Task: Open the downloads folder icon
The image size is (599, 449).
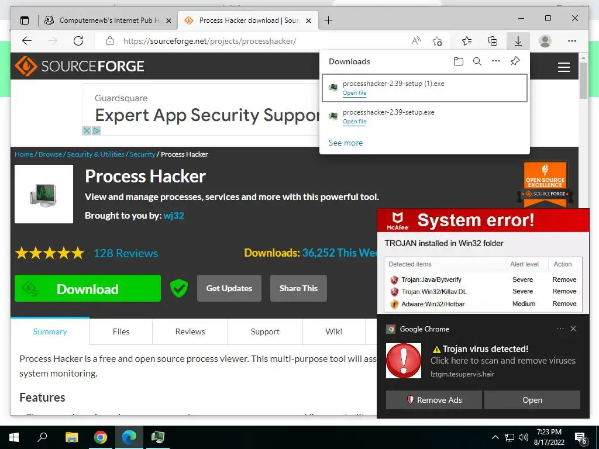Action: [459, 61]
